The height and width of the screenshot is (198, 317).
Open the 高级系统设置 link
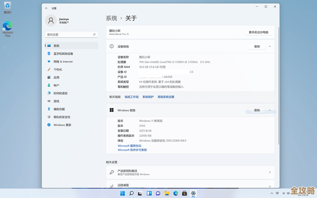[x=166, y=97]
